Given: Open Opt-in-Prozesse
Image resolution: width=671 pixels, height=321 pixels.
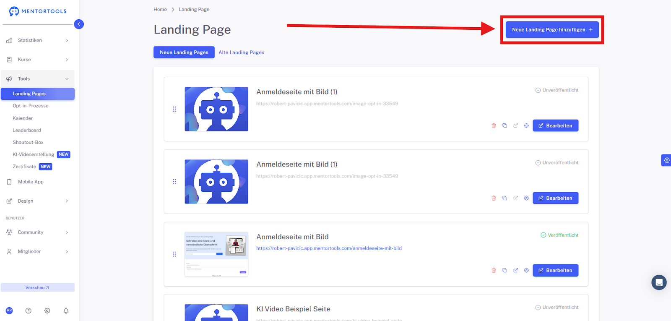Looking at the screenshot, I should tap(30, 106).
